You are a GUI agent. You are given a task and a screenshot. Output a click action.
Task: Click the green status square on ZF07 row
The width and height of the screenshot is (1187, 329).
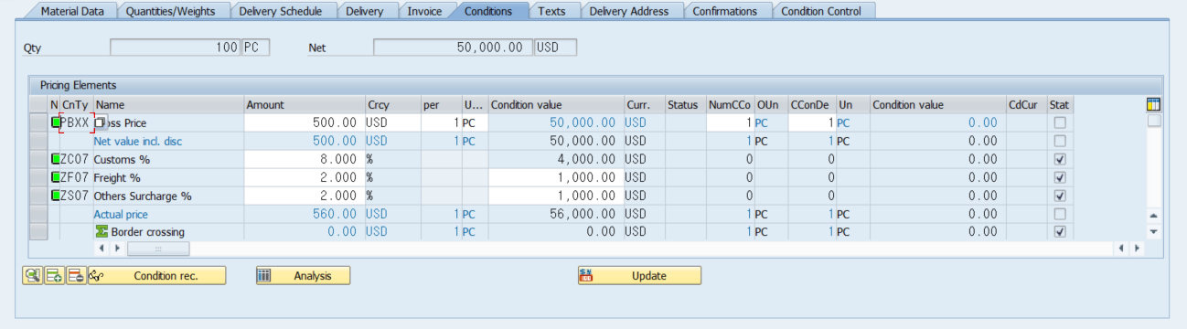pyautogui.click(x=56, y=177)
